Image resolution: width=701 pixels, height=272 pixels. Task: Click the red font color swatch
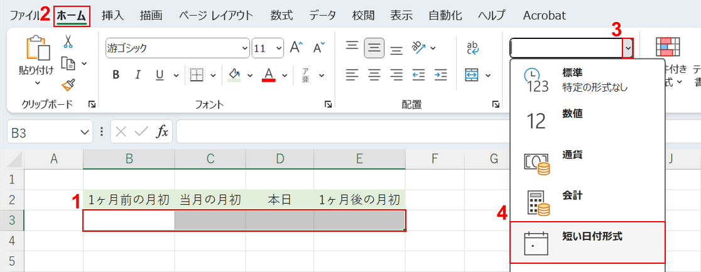pos(269,75)
